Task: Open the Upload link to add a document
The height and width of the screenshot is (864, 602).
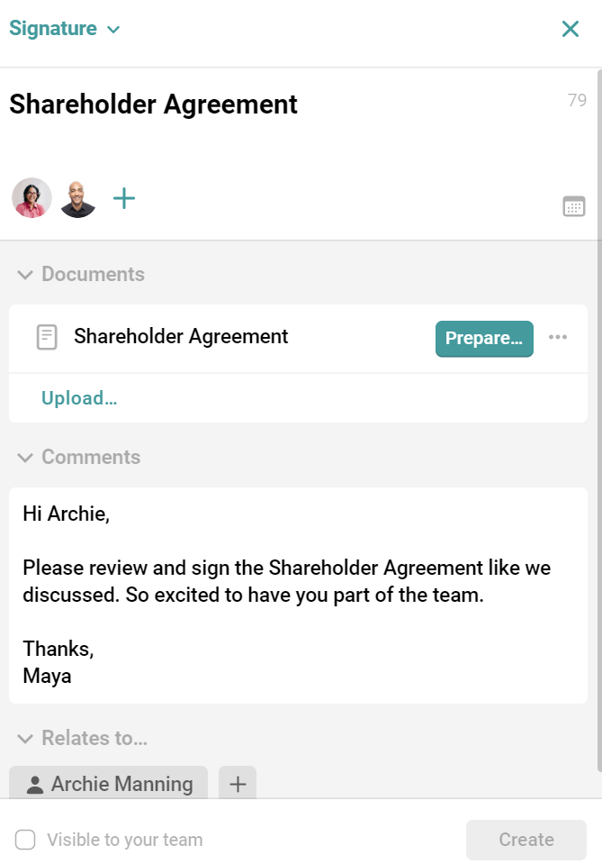Action: (x=79, y=397)
